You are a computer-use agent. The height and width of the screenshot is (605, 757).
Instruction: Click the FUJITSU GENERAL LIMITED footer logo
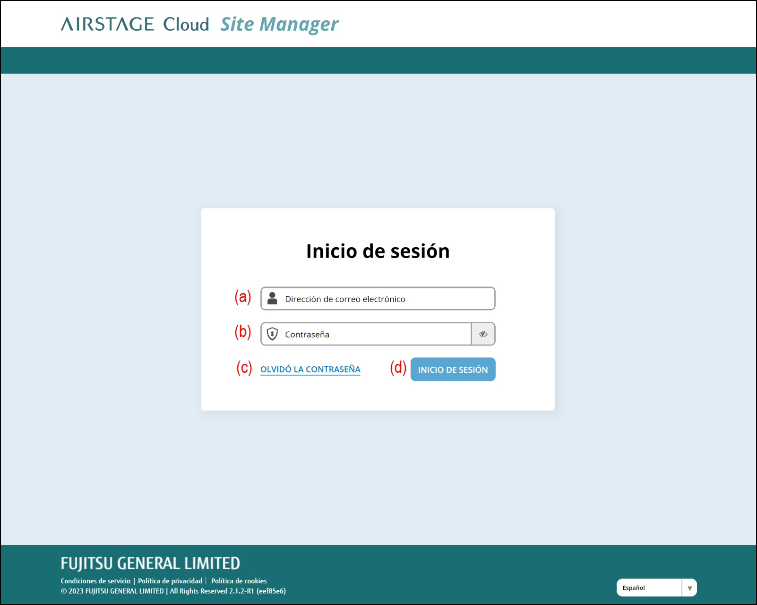(x=150, y=563)
